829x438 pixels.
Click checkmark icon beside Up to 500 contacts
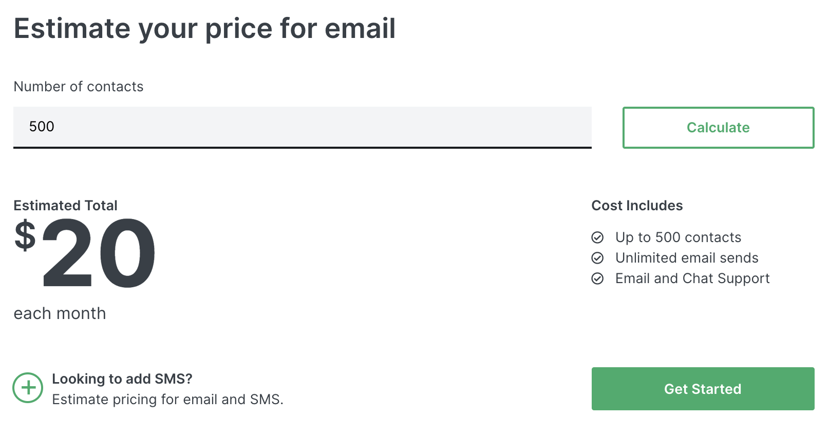[597, 237]
